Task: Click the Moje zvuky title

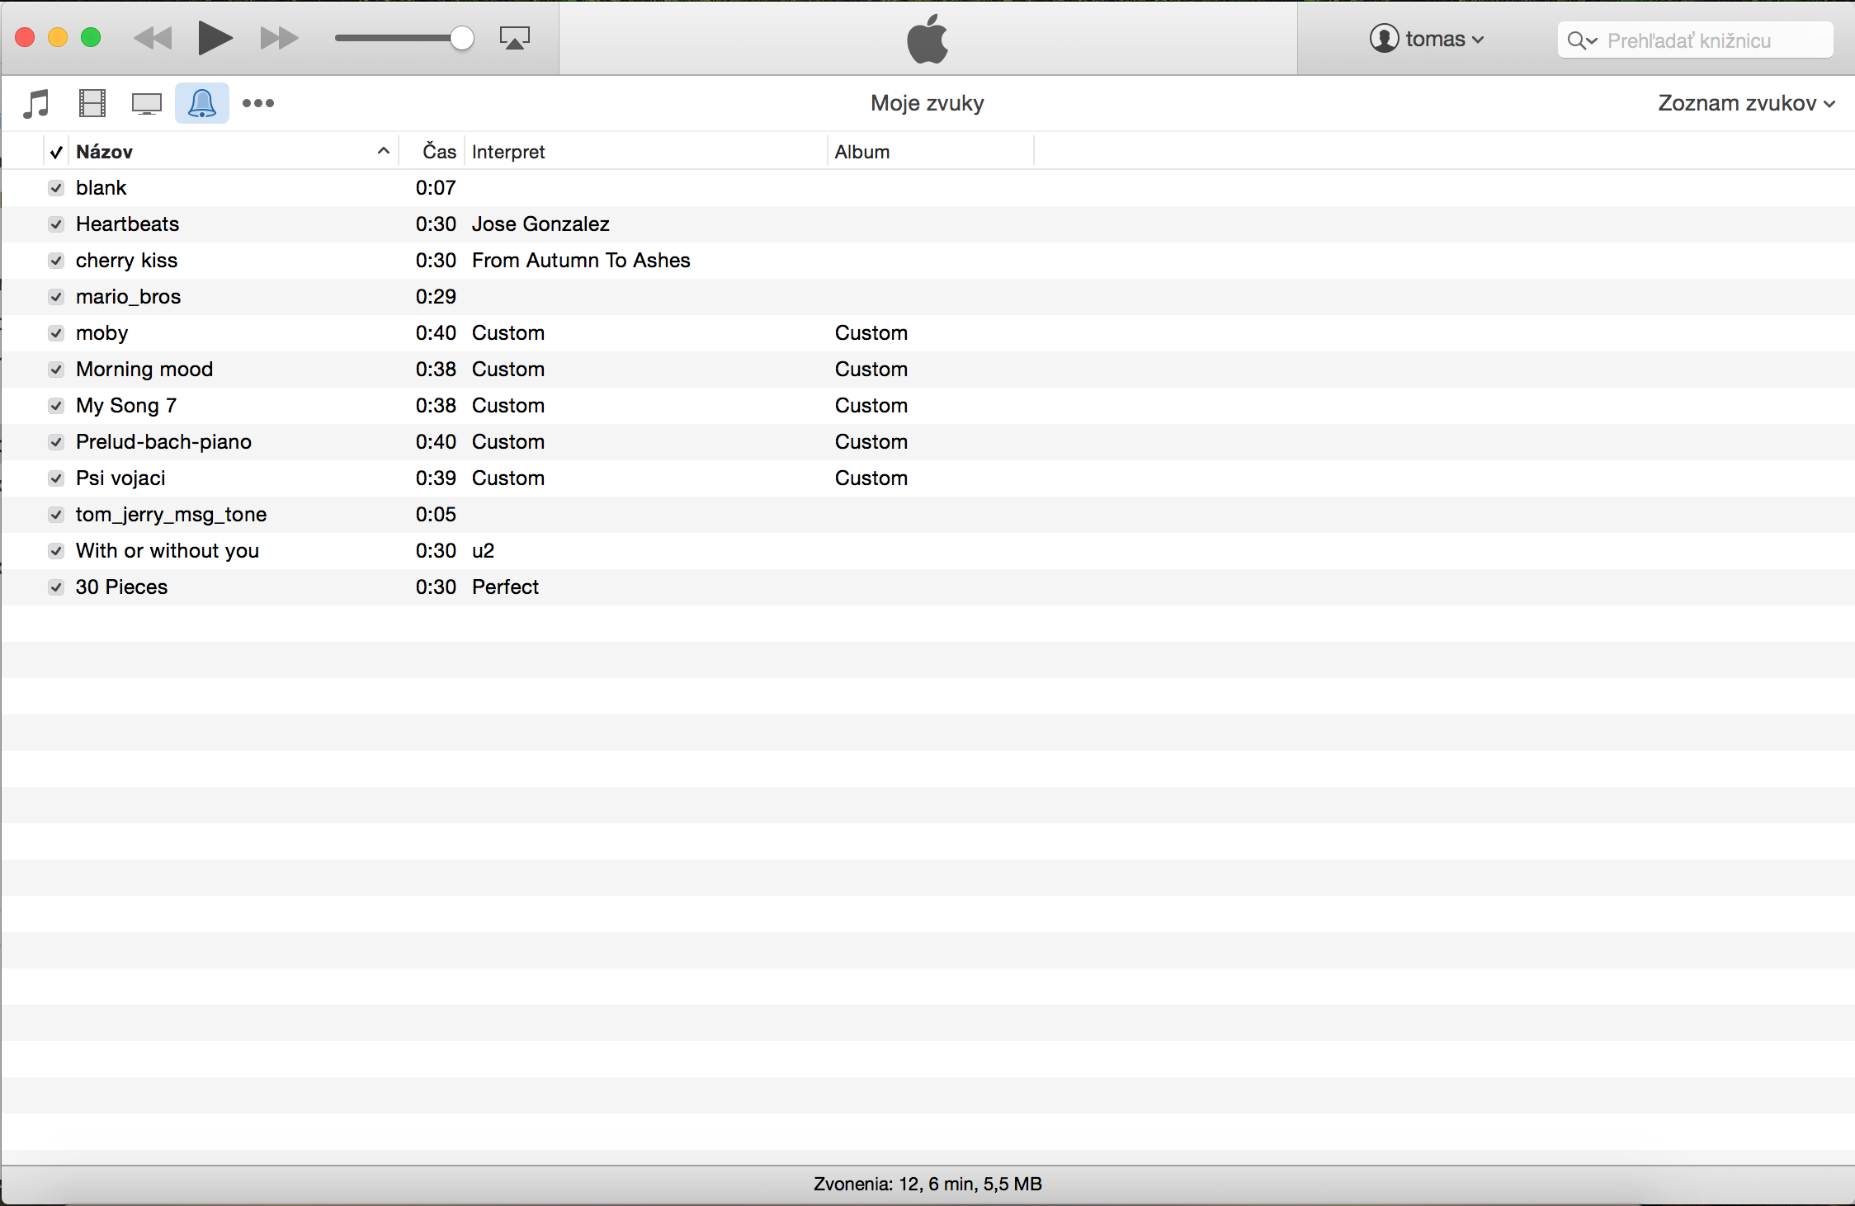Action: tap(927, 103)
